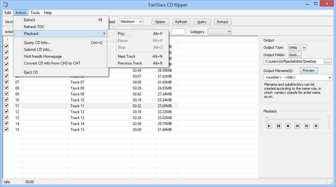Choose Extract from the Action menu
336x187 pixels.
click(61, 20)
